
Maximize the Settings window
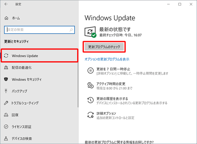click(x=180, y=4)
